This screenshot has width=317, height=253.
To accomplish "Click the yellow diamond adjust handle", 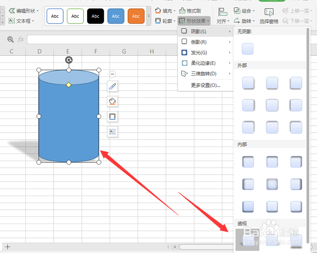I will click(69, 84).
